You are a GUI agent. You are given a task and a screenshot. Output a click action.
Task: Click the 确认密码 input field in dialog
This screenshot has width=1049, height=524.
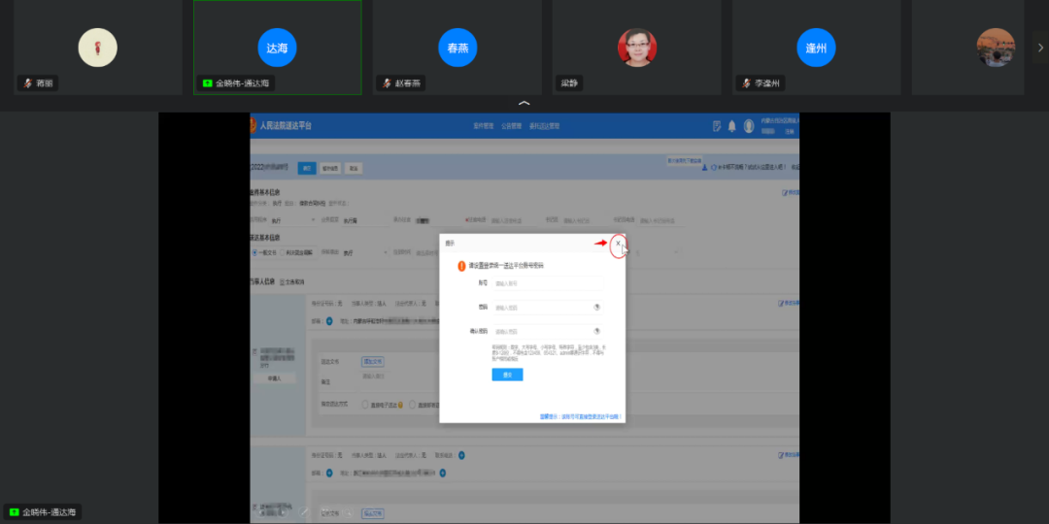pos(549,331)
